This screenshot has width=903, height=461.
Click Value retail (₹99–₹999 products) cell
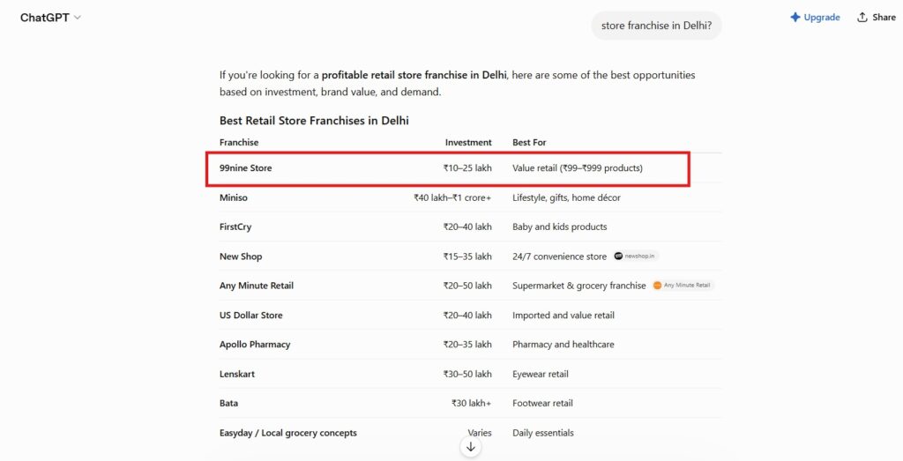578,168
